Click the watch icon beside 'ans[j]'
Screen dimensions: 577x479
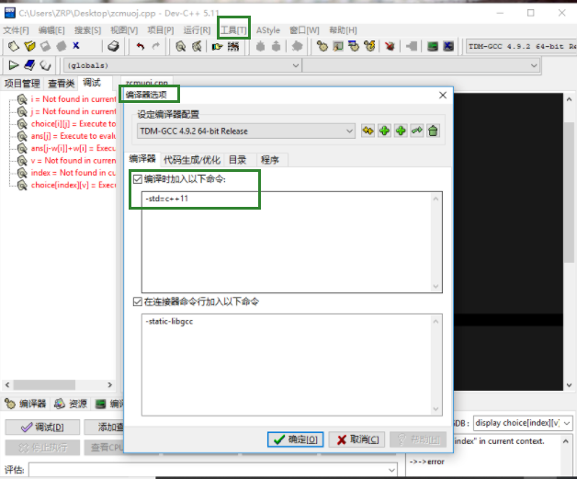click(x=22, y=136)
